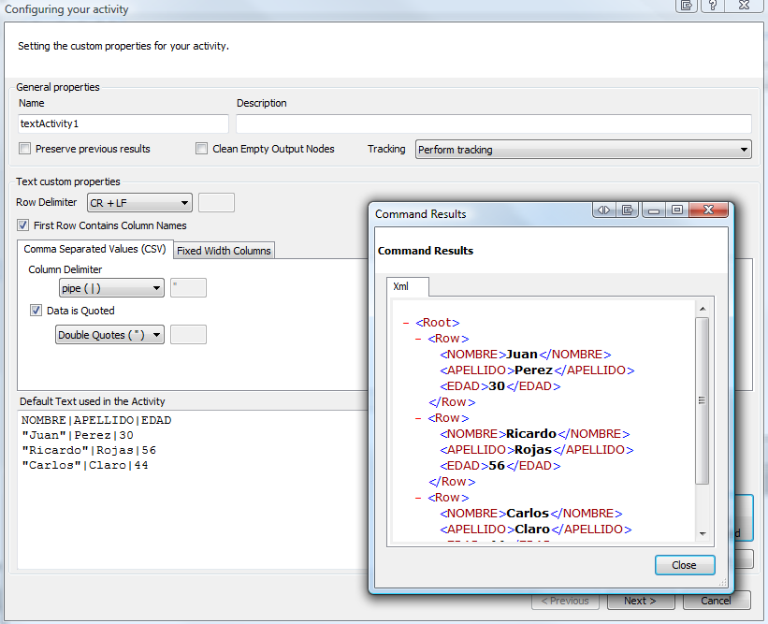Viewport: 768px width, 624px height.
Task: Open the Double Quotes dropdown
Action: [109, 335]
